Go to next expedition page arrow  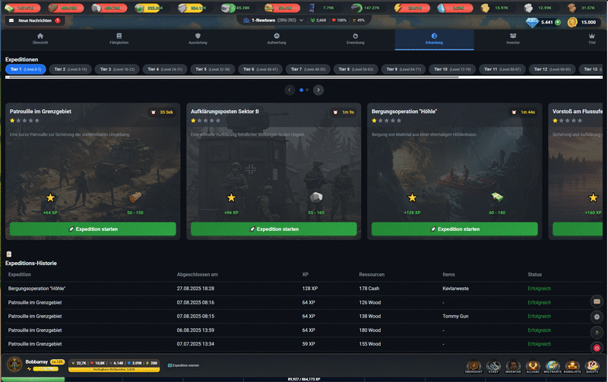coord(318,90)
